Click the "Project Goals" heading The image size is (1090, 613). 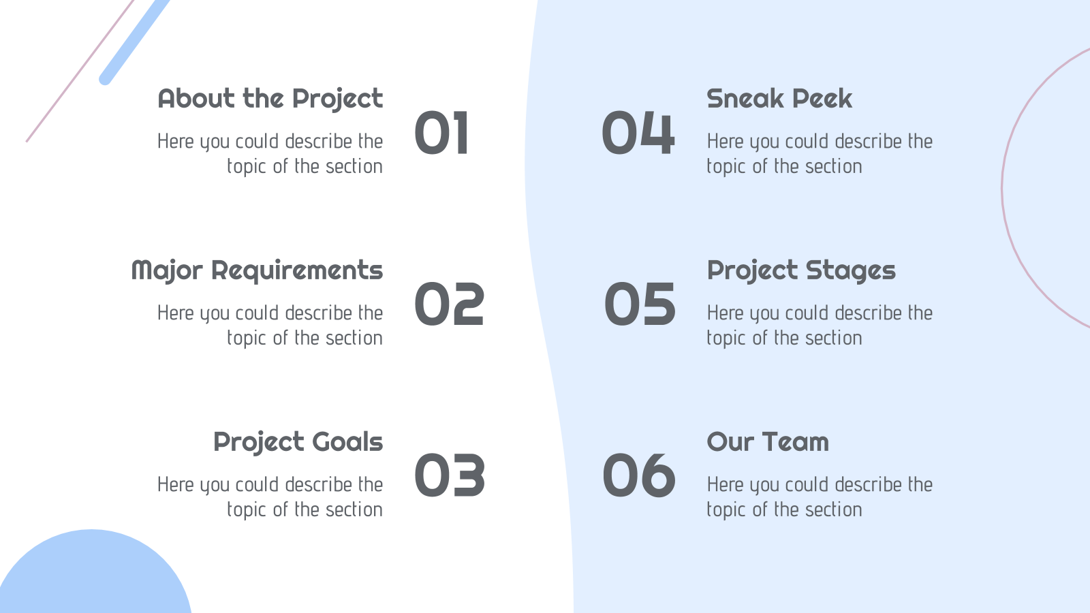click(298, 443)
